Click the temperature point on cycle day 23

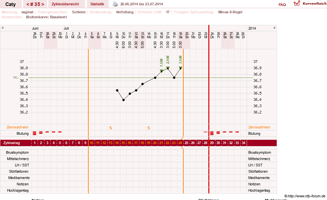click(174, 78)
